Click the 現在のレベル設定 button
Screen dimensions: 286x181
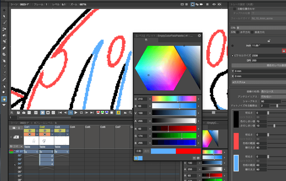click(x=259, y=65)
